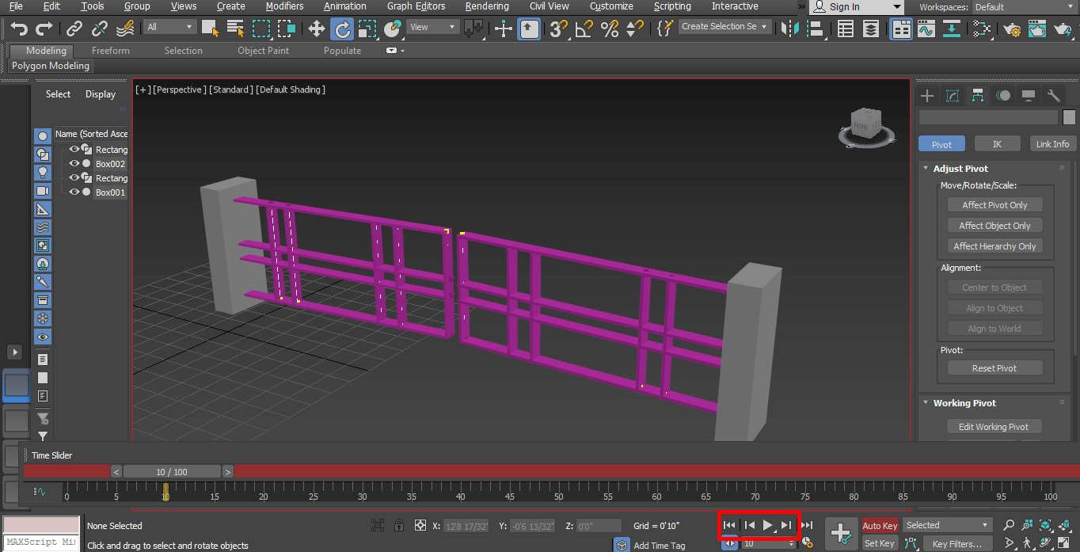Open the Animation menu

click(x=344, y=6)
